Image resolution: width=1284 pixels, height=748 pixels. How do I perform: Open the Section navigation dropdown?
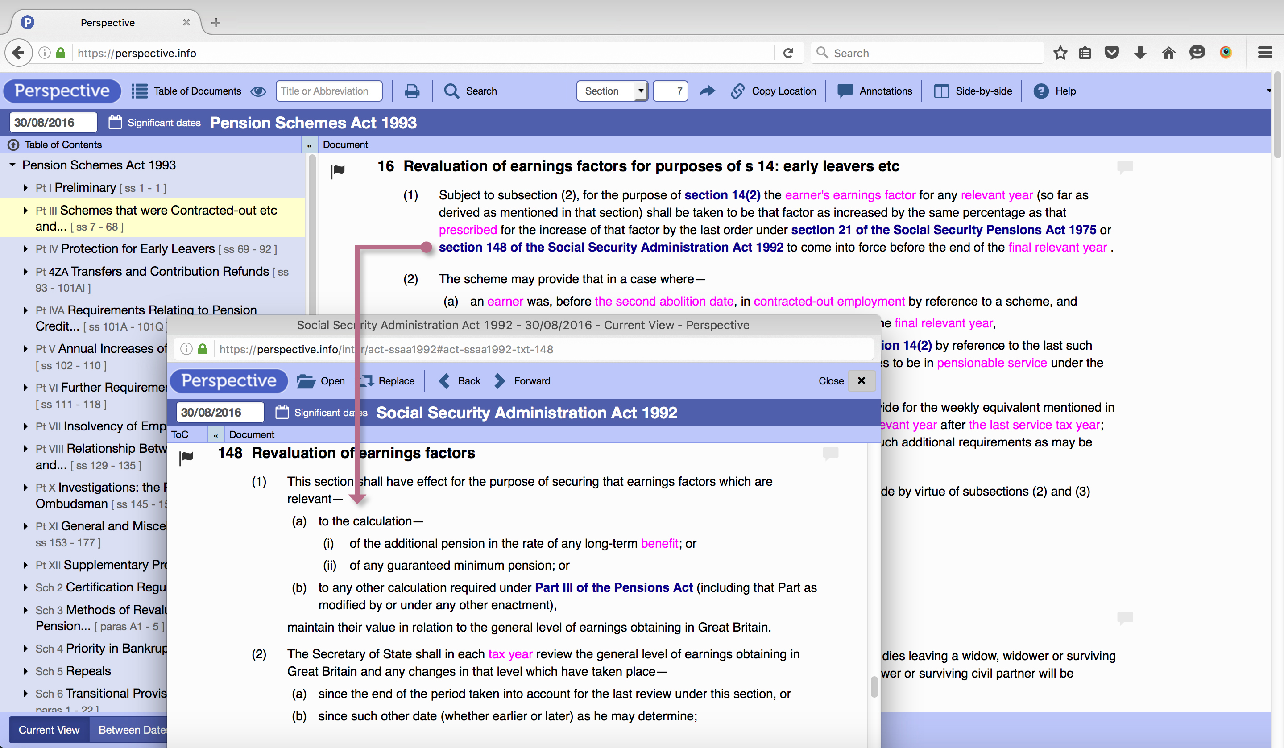coord(611,91)
